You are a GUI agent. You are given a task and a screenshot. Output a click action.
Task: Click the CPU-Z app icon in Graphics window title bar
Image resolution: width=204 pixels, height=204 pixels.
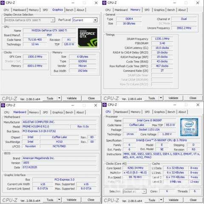tap(3, 3)
